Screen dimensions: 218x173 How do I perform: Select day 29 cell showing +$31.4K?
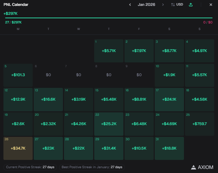[x=109, y=148]
